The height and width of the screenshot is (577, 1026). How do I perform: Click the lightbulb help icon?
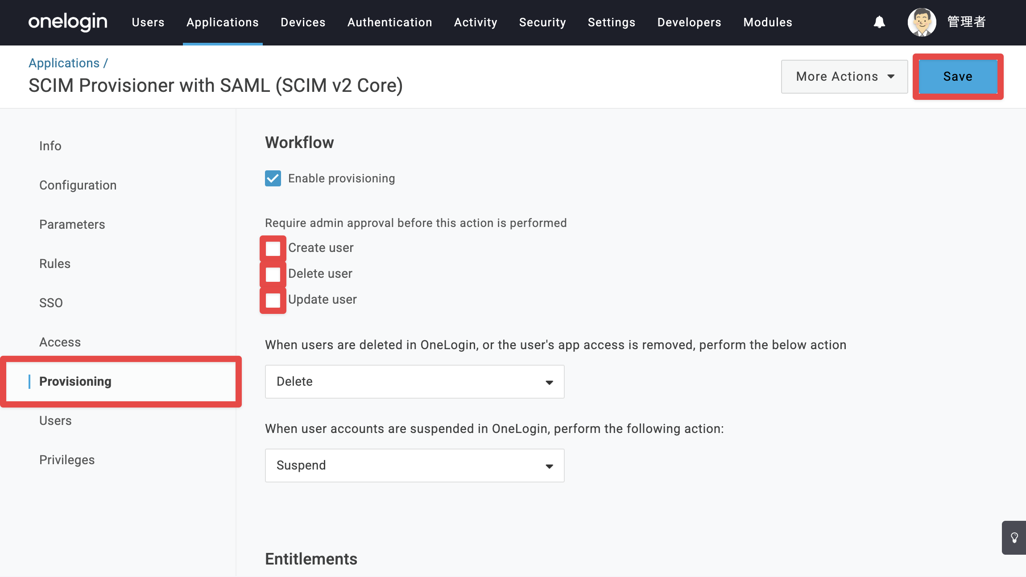(1014, 537)
